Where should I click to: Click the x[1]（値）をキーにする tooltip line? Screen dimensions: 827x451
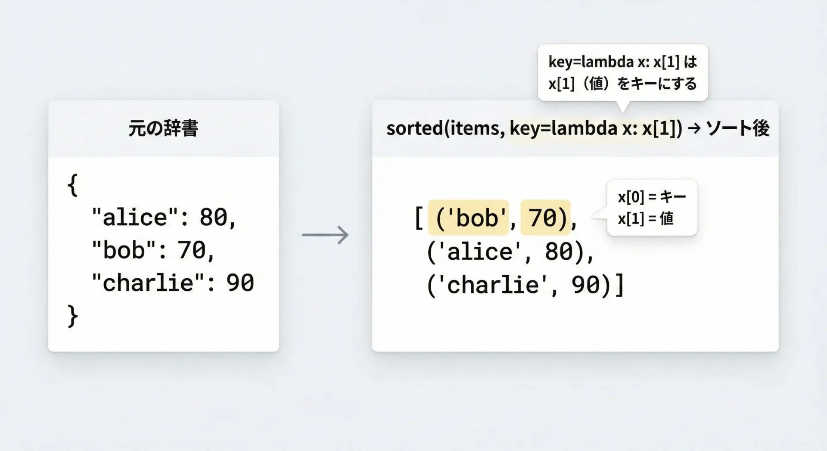pos(622,84)
